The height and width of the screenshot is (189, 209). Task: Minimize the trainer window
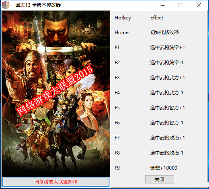tap(163, 5)
